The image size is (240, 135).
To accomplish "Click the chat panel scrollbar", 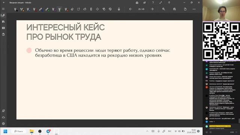I will (239, 121).
